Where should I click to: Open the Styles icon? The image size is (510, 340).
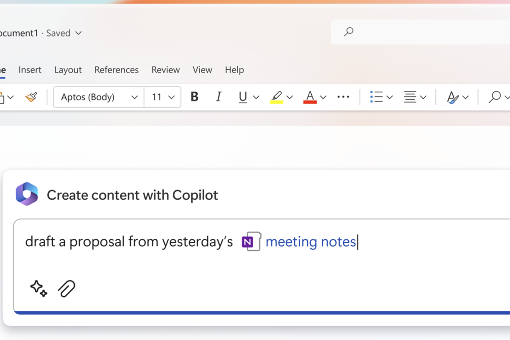[452, 97]
